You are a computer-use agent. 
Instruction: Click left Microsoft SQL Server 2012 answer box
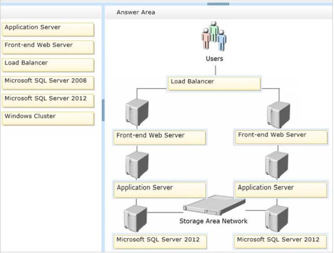pos(160,242)
